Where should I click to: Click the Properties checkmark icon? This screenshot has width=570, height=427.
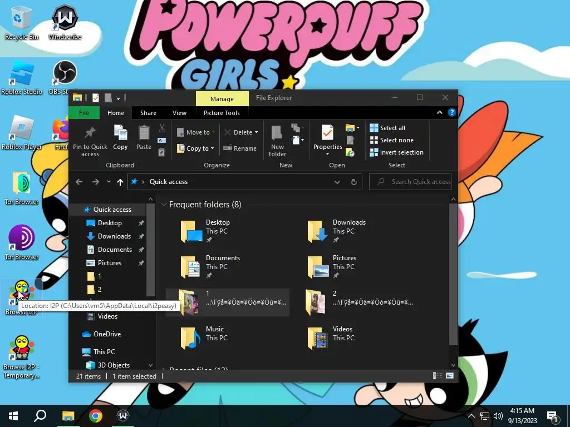tap(327, 132)
